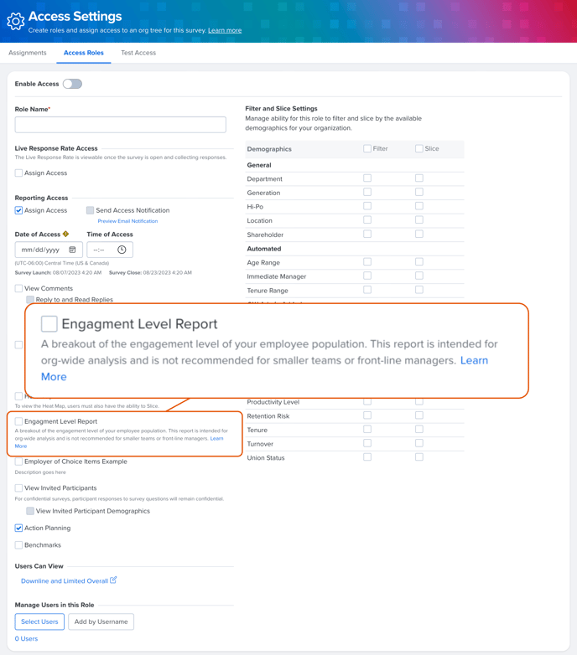Check View Invited Participant Demographics box
577x655 pixels.
30,511
